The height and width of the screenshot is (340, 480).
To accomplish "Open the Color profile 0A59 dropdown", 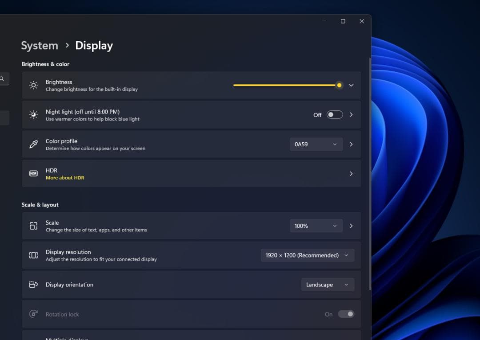I will (316, 144).
